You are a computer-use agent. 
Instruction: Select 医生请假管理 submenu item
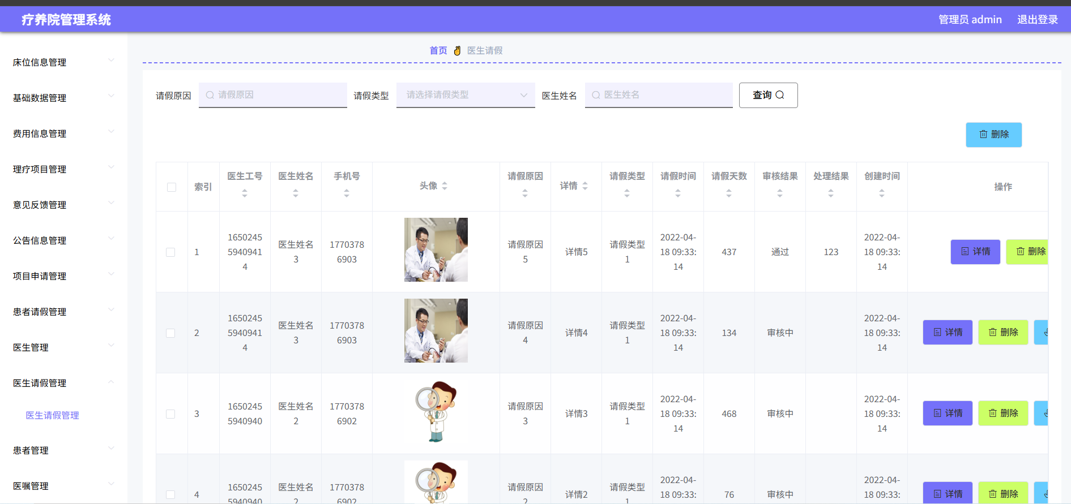[x=52, y=415]
